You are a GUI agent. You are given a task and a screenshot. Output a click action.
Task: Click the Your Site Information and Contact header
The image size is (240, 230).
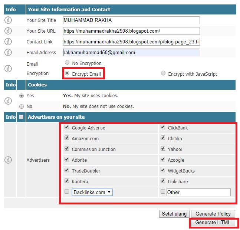click(x=69, y=10)
